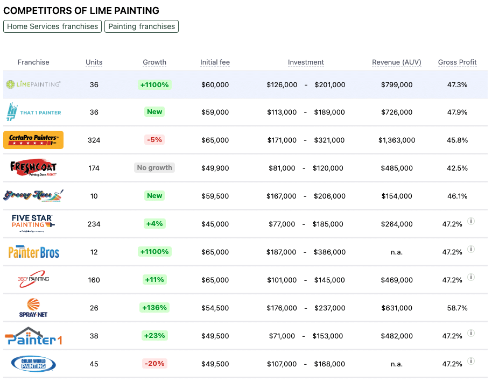Image resolution: width=492 pixels, height=389 pixels.
Task: Click info icon in 360° Painting row
Action: coord(470,277)
